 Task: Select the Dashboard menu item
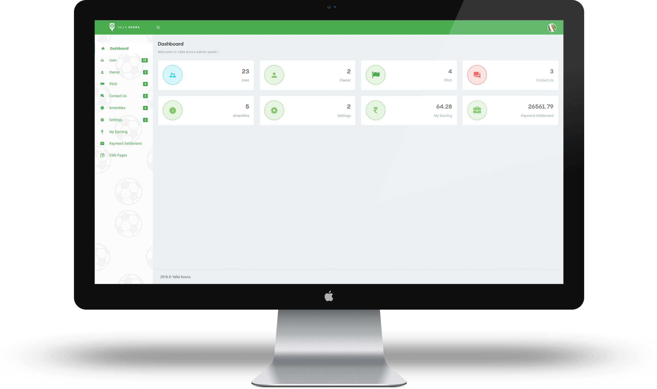(119, 48)
